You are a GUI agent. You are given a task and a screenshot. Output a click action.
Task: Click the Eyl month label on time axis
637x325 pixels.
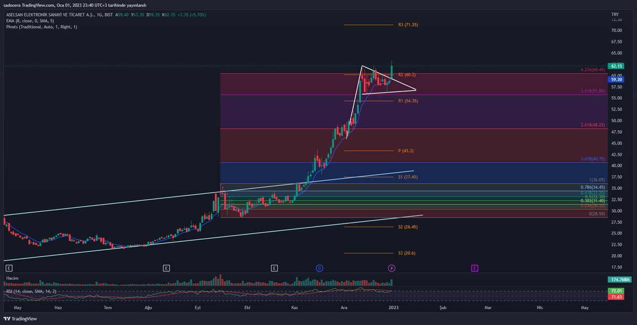(197, 307)
